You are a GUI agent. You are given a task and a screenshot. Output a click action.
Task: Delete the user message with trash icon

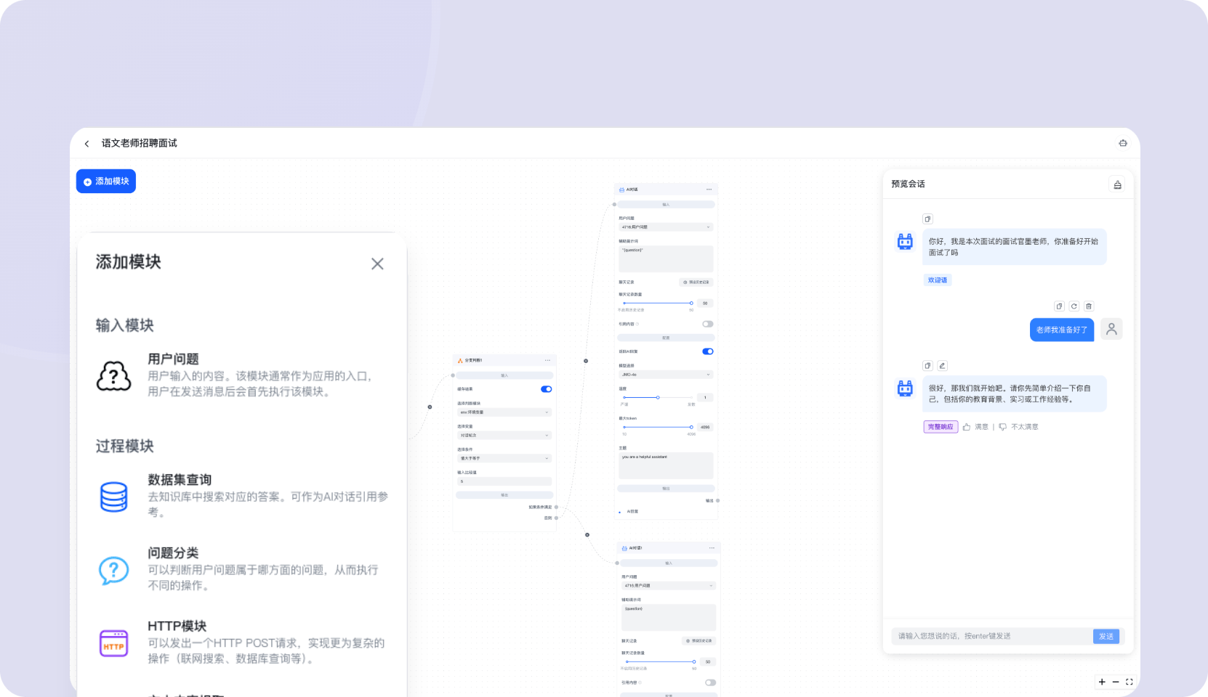point(1089,306)
